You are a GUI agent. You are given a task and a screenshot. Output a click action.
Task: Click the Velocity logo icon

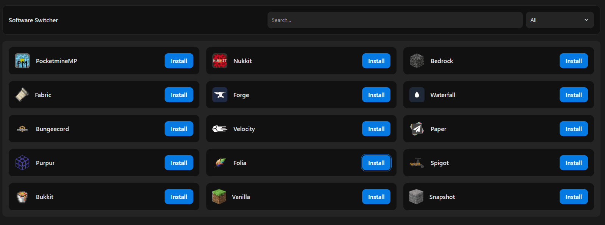220,129
